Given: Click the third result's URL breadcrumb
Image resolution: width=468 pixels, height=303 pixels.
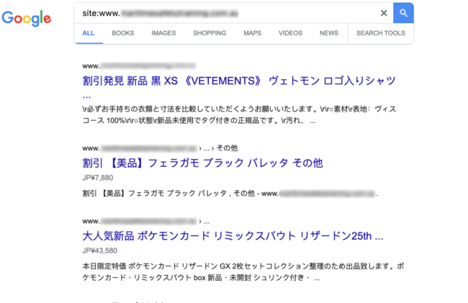Looking at the screenshot, I should click(146, 221).
